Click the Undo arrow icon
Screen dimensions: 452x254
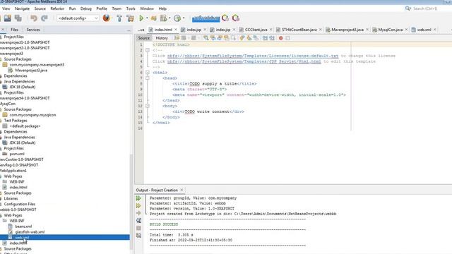pos(34,18)
